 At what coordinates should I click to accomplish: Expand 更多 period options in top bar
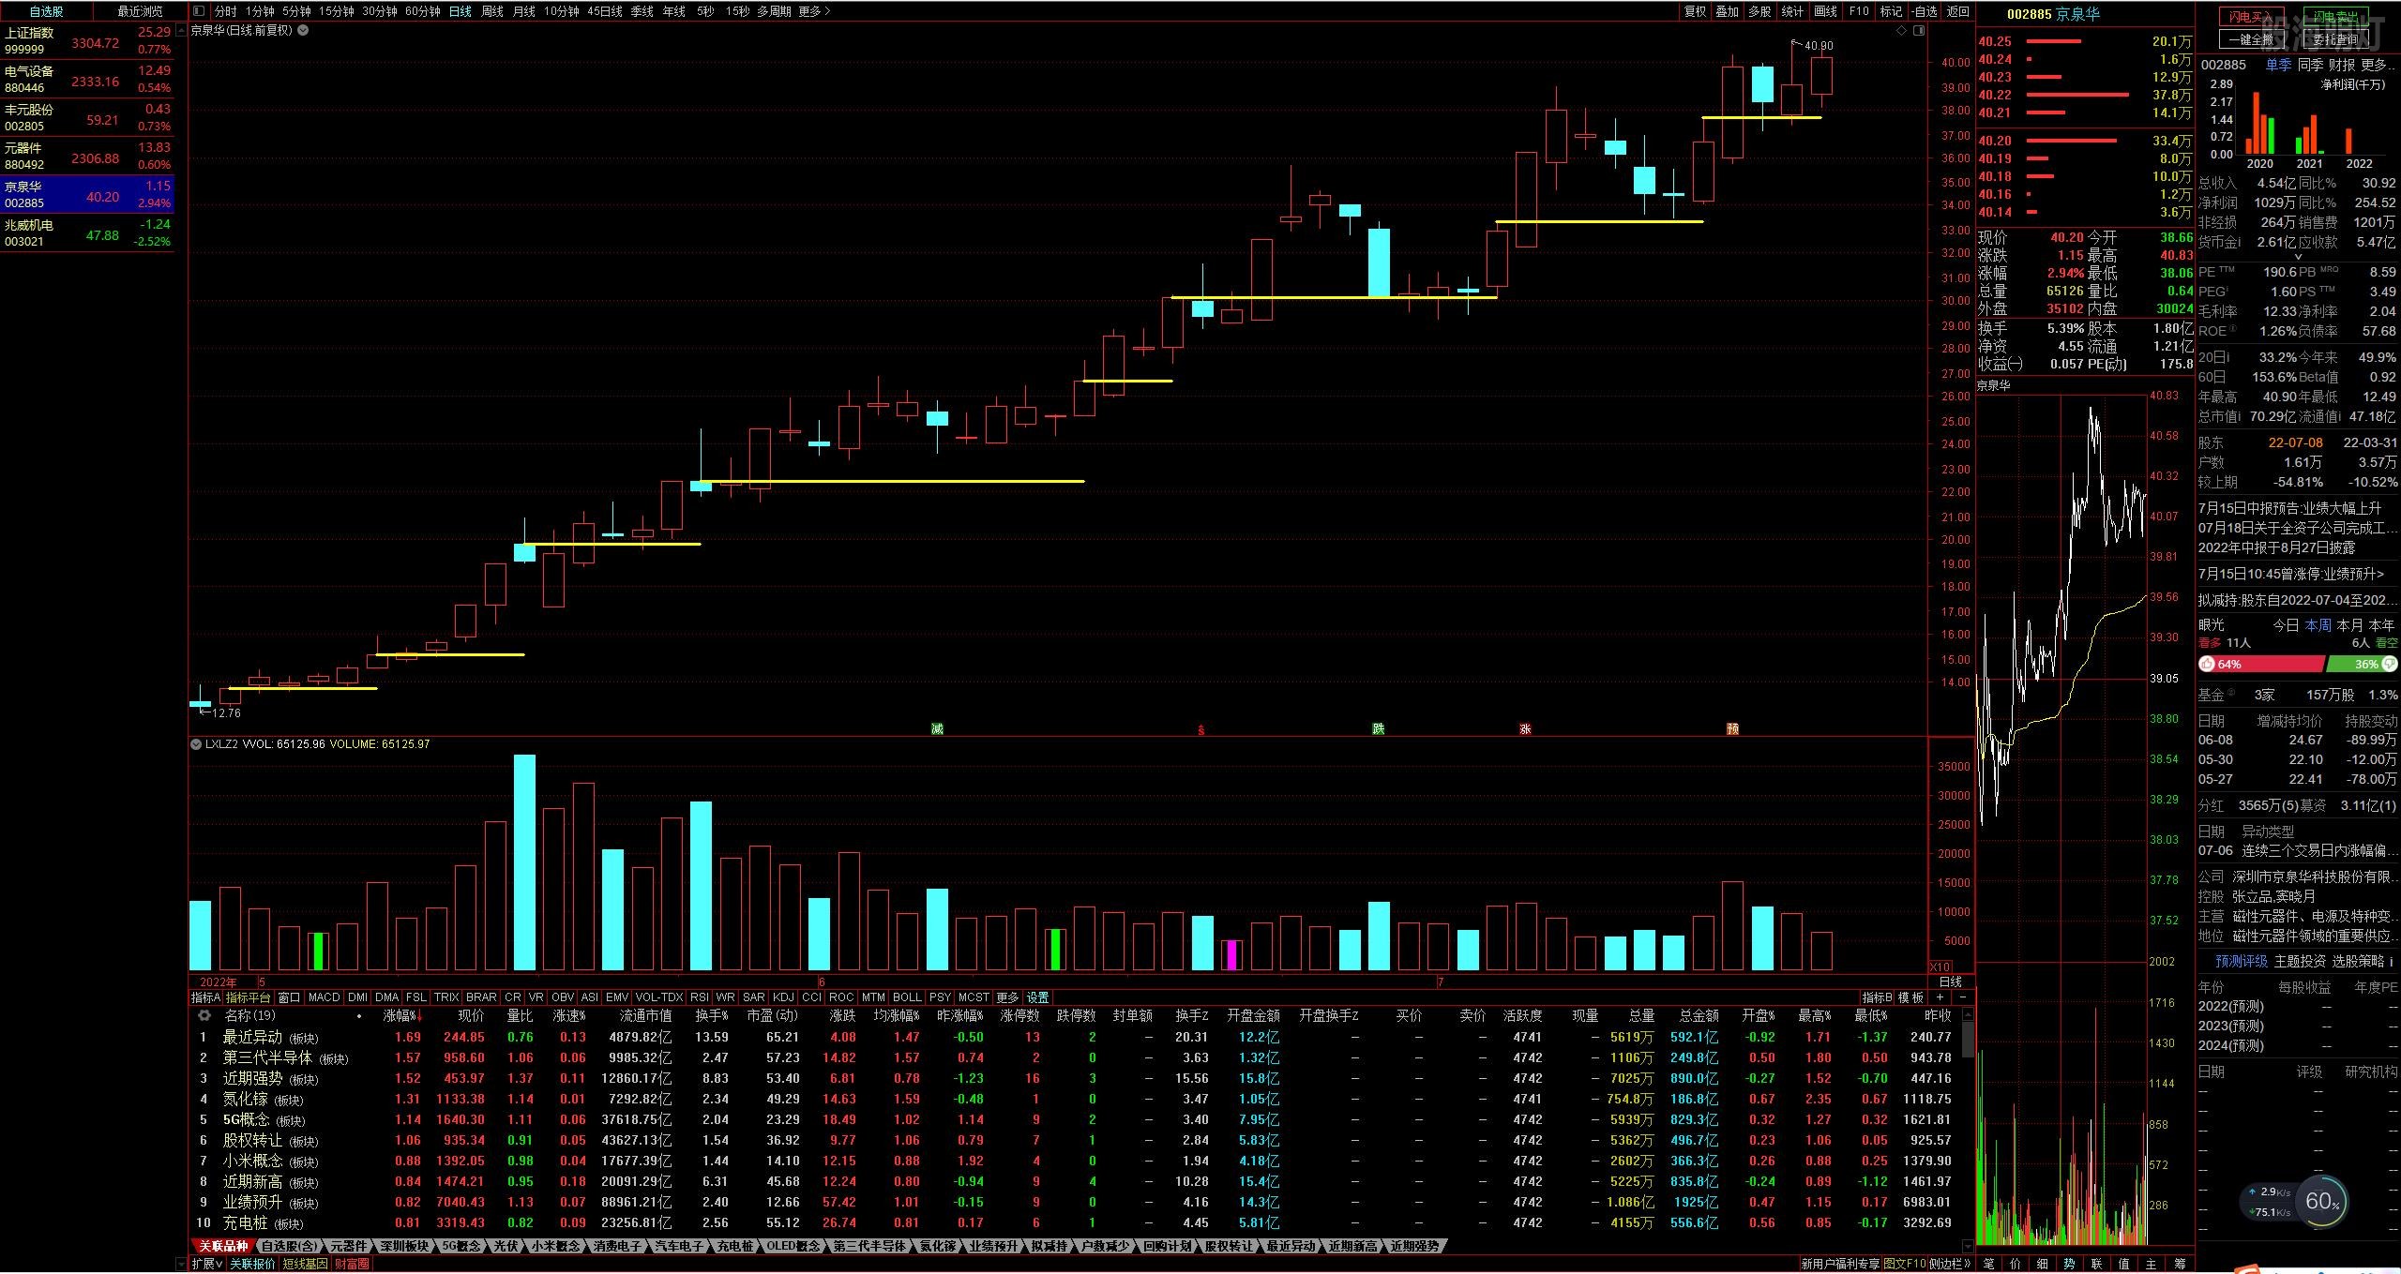click(814, 11)
